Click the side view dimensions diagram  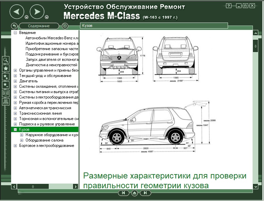157,127
